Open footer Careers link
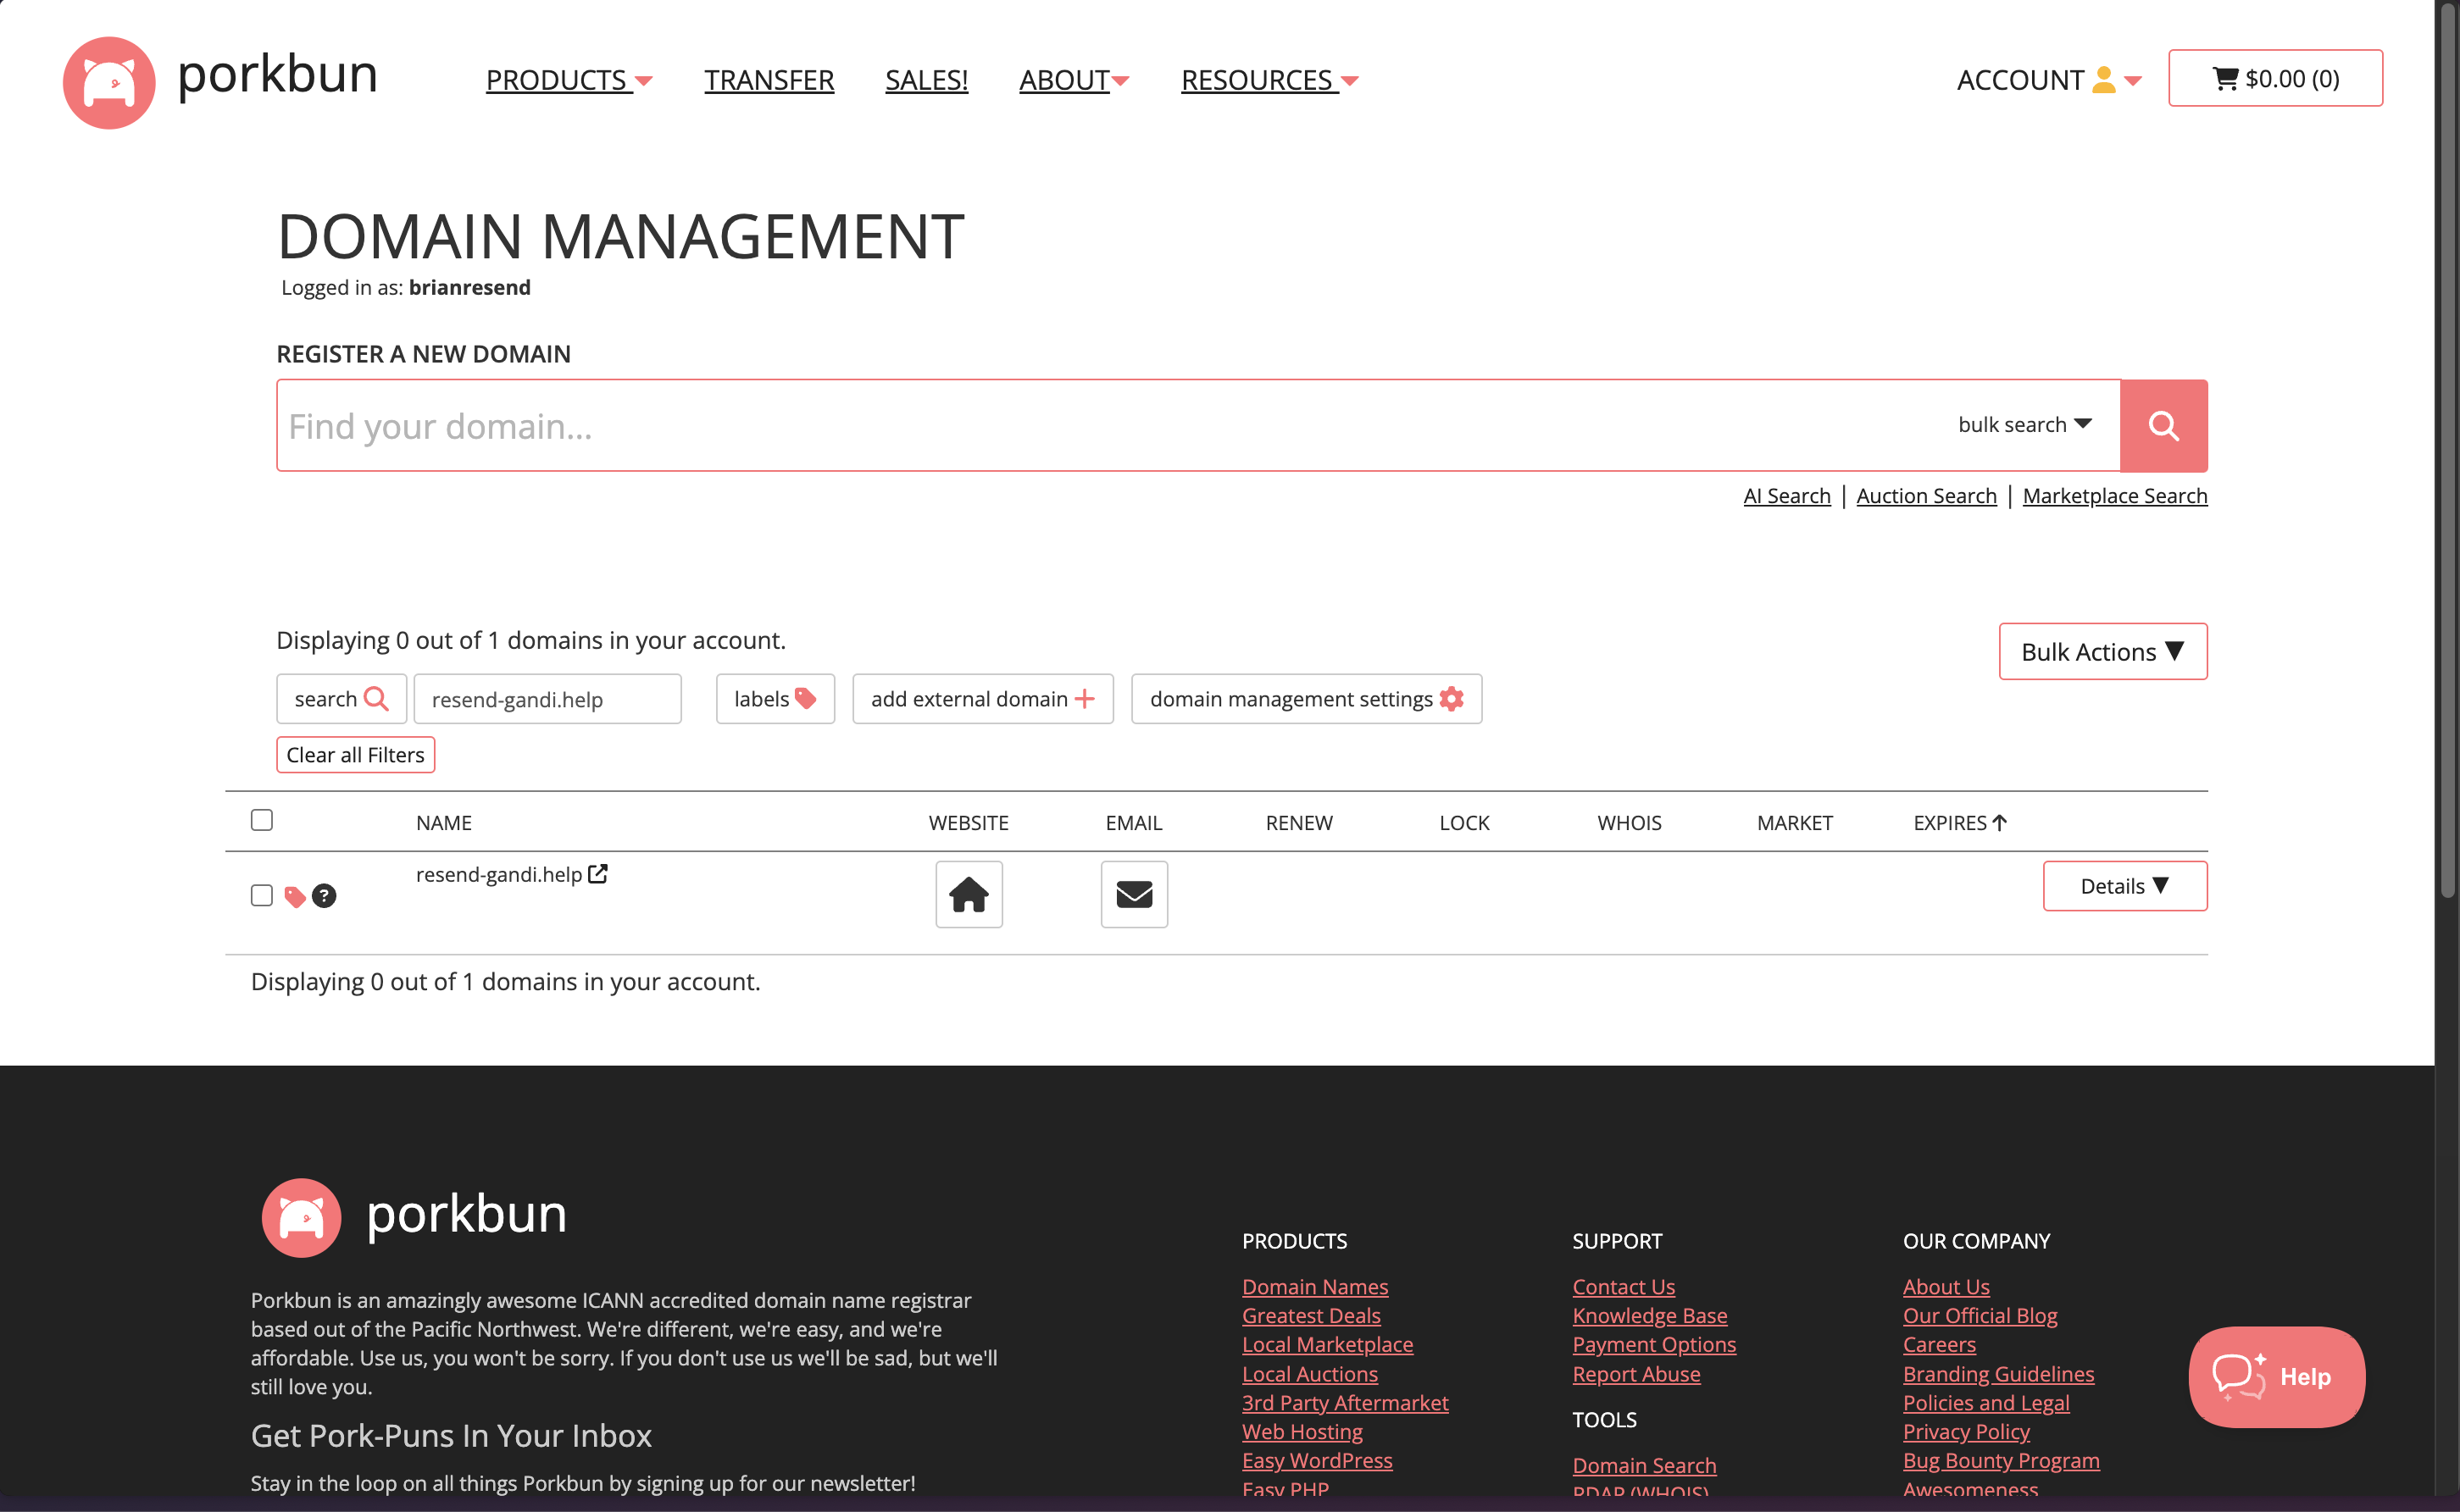Image resolution: width=2460 pixels, height=1512 pixels. pos(1939,1345)
